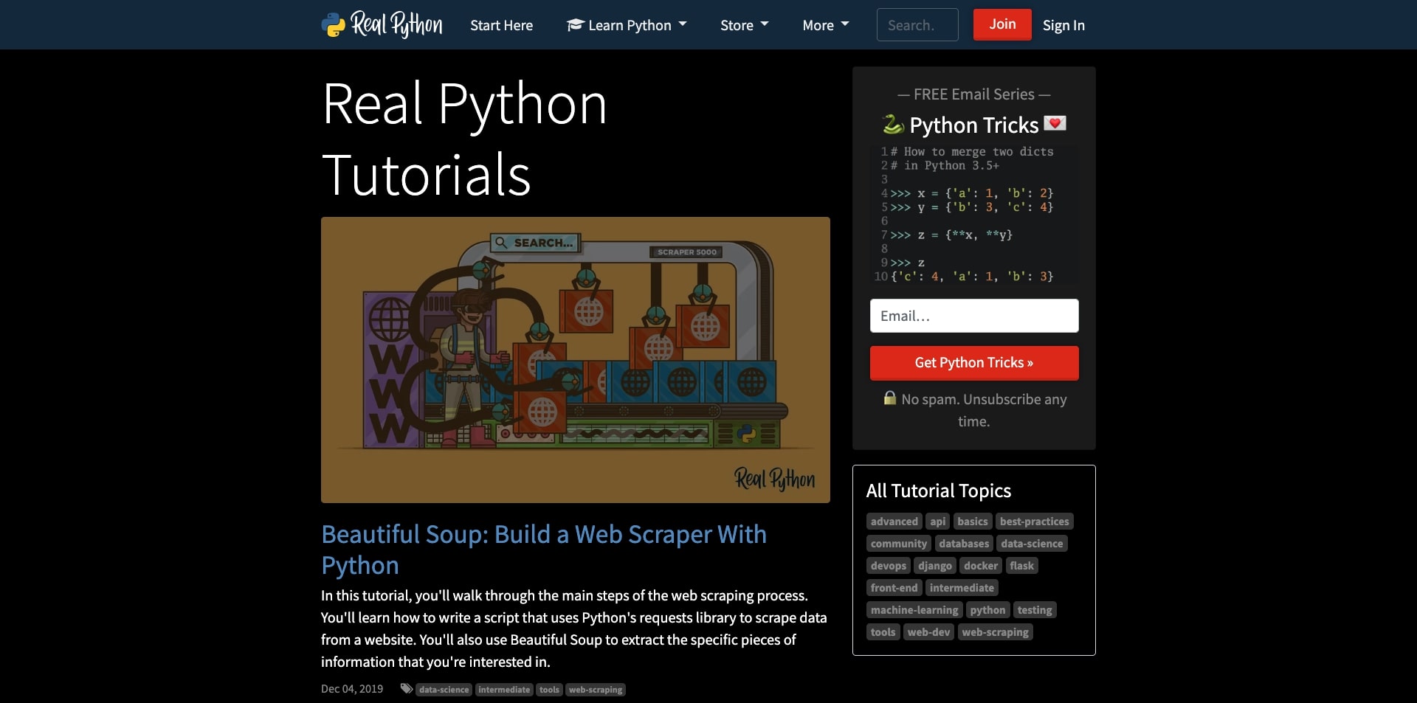This screenshot has width=1417, height=703.
Task: Click the lock icon near the no-spam notice
Action: point(889,398)
